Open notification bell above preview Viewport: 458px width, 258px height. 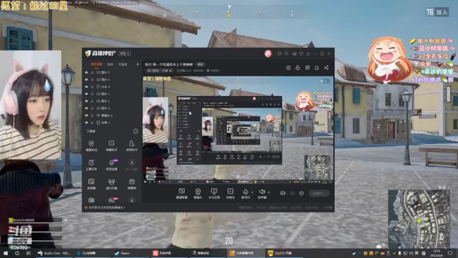click(317, 68)
